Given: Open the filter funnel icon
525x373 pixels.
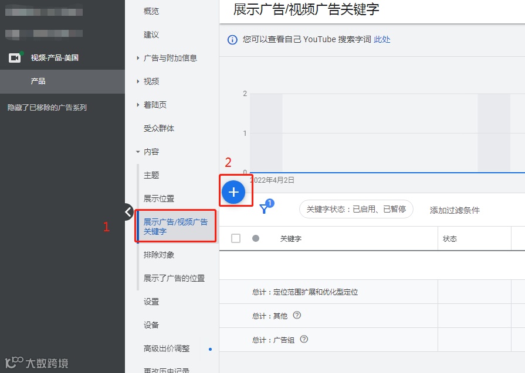Looking at the screenshot, I should coord(264,209).
